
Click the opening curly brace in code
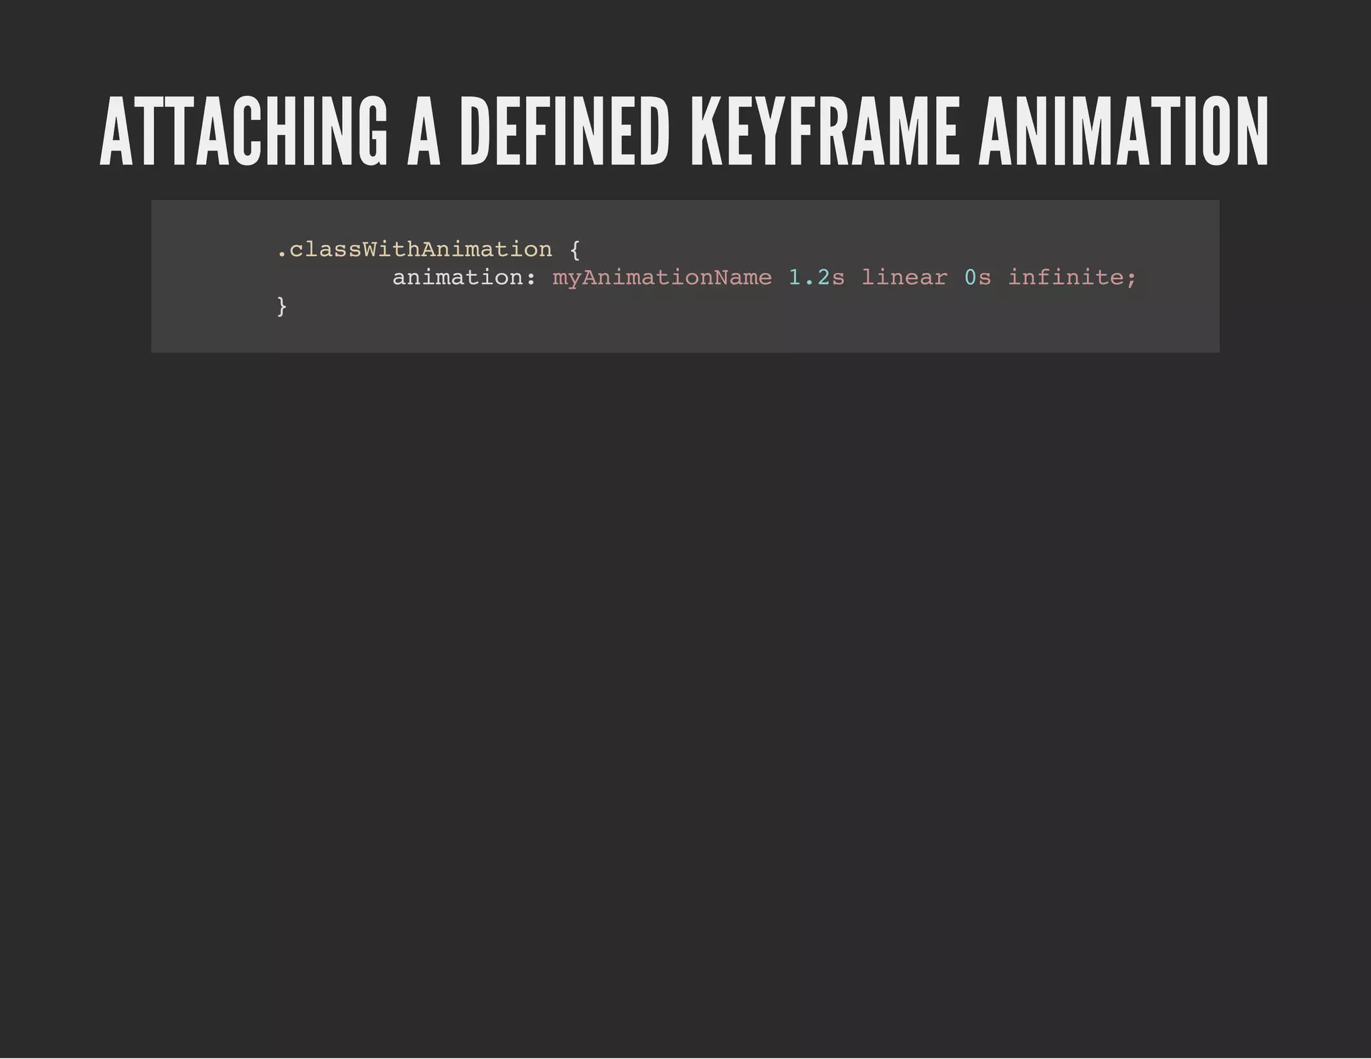pos(574,250)
